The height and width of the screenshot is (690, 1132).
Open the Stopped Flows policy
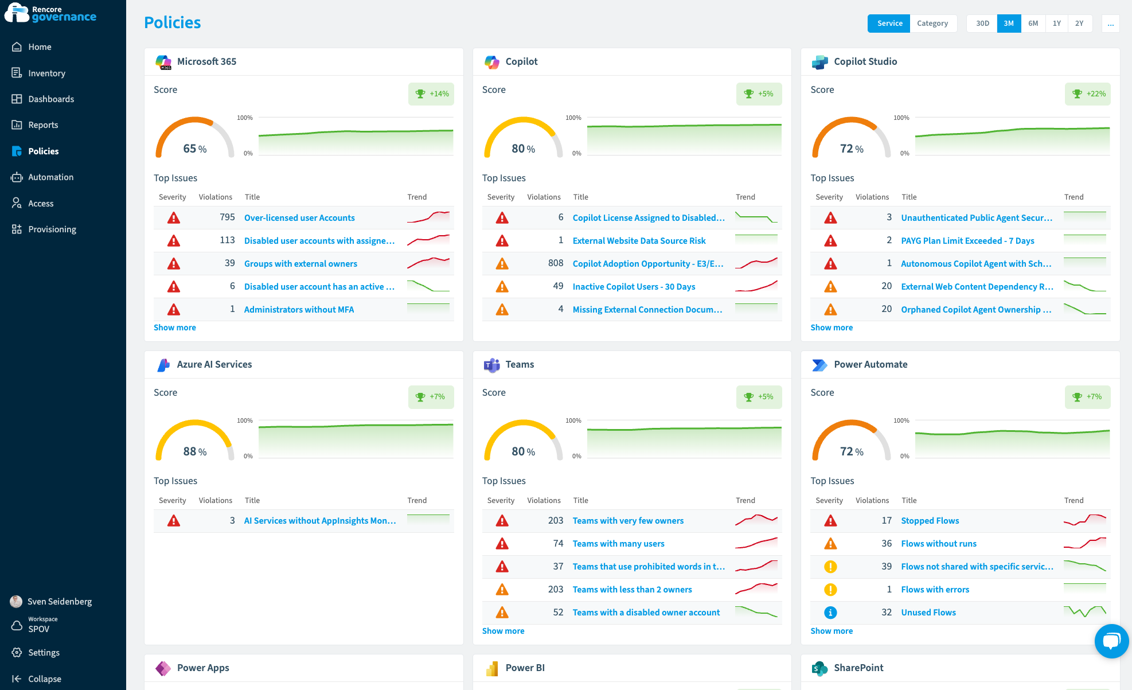point(930,521)
